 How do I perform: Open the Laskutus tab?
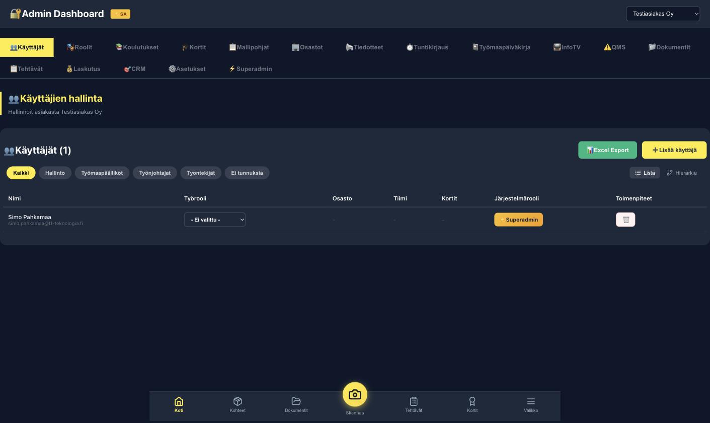click(x=84, y=69)
